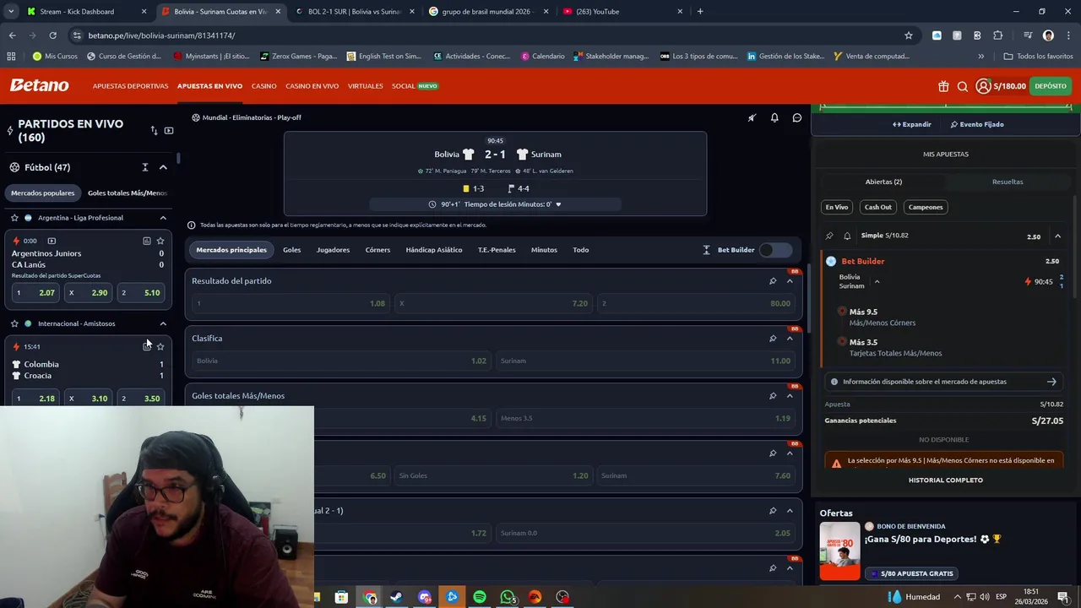Toggle the Cash Out filter chip
Image resolution: width=1081 pixels, height=608 pixels.
tap(877, 207)
